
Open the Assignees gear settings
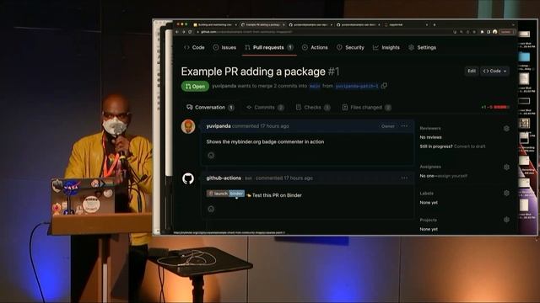pyautogui.click(x=506, y=167)
